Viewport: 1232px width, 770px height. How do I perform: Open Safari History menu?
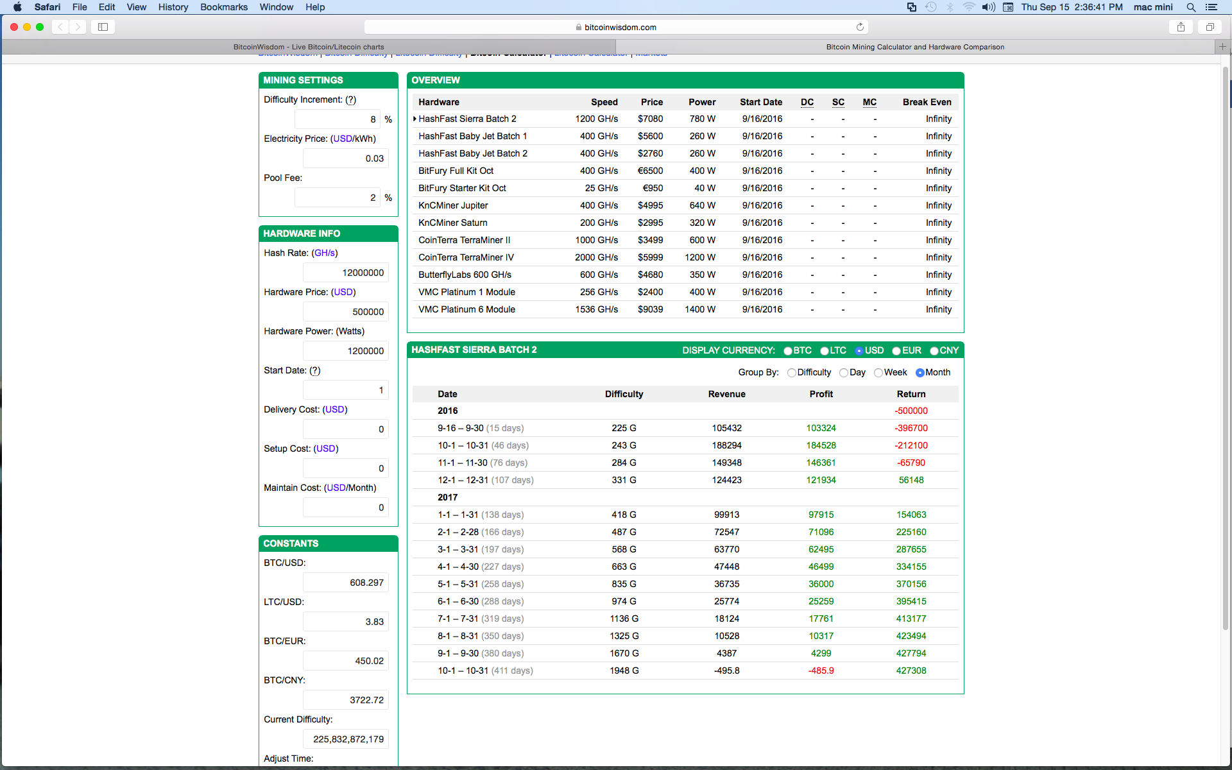click(173, 7)
